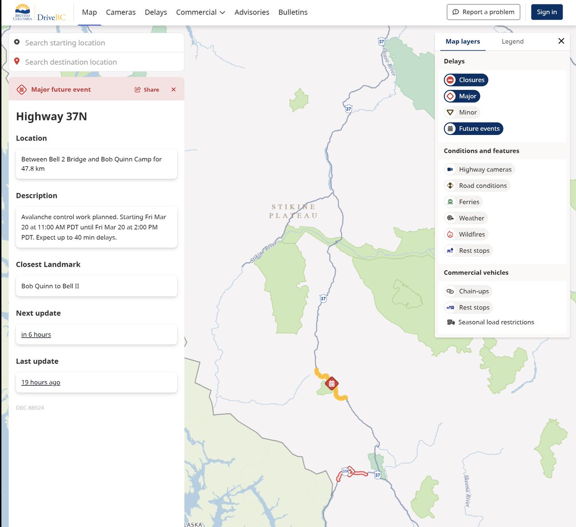Click the Stikine Plateau map label

[293, 211]
